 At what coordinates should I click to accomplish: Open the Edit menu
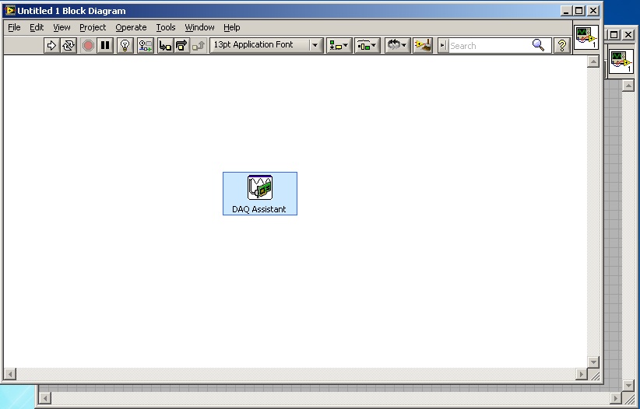pyautogui.click(x=37, y=27)
